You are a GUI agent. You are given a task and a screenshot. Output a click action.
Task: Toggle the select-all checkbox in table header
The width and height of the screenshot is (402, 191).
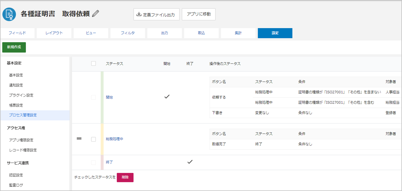93,63
